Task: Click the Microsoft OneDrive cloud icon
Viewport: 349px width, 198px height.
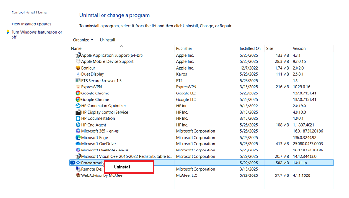Action: point(78,144)
